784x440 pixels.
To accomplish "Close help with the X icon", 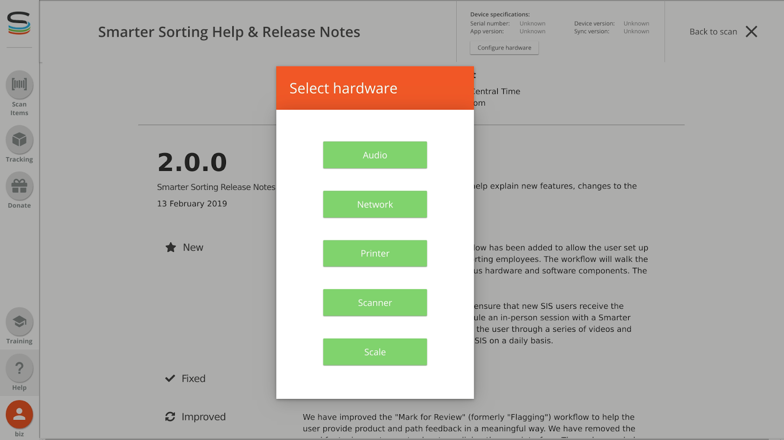I will 751,32.
